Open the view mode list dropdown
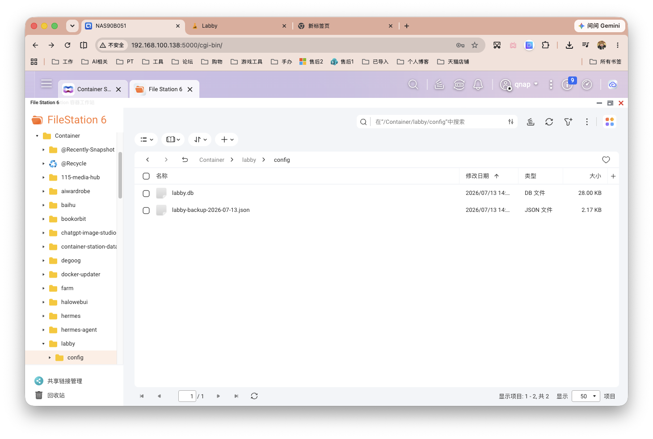653x439 pixels. (147, 139)
